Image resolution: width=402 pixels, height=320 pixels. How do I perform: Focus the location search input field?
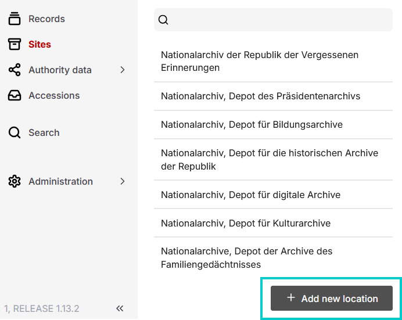[279, 20]
